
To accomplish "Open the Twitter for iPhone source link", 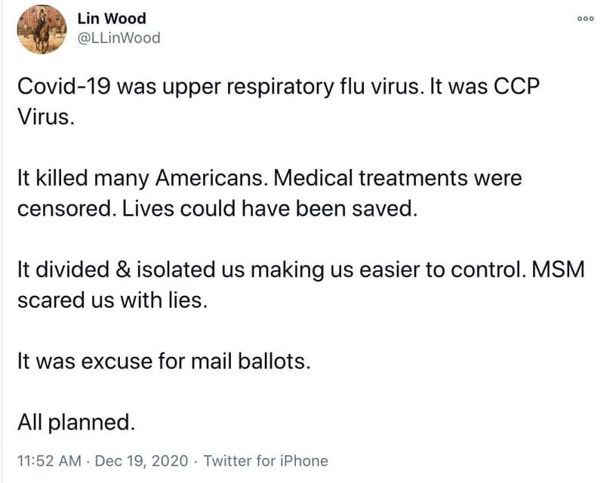I will pos(266,461).
